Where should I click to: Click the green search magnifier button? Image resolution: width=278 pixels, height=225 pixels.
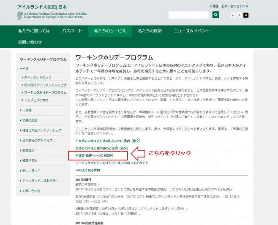click(216, 15)
